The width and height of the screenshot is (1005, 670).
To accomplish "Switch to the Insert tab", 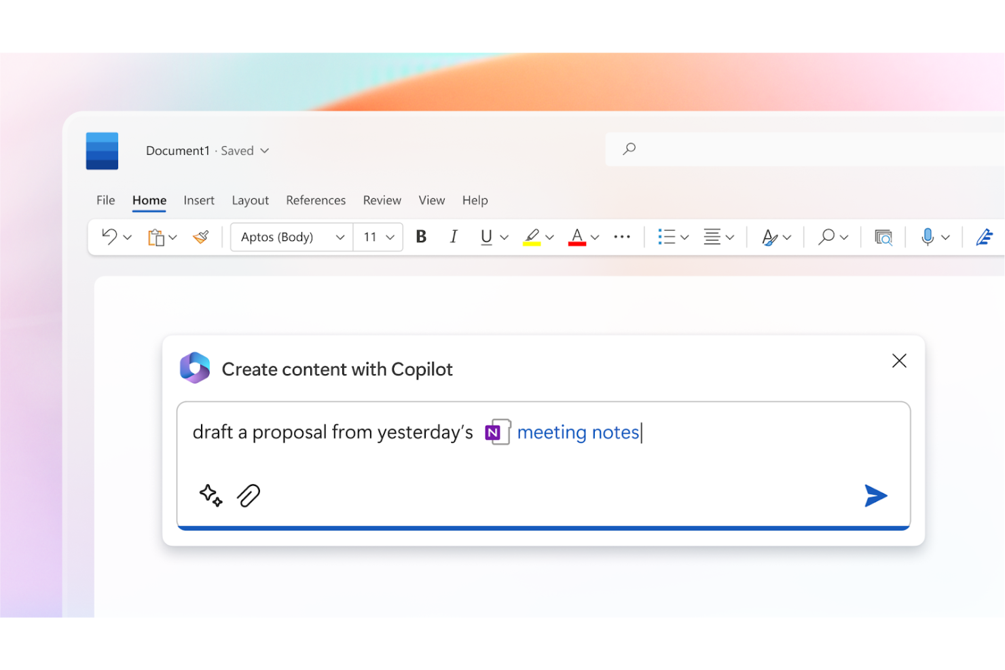I will [x=199, y=200].
